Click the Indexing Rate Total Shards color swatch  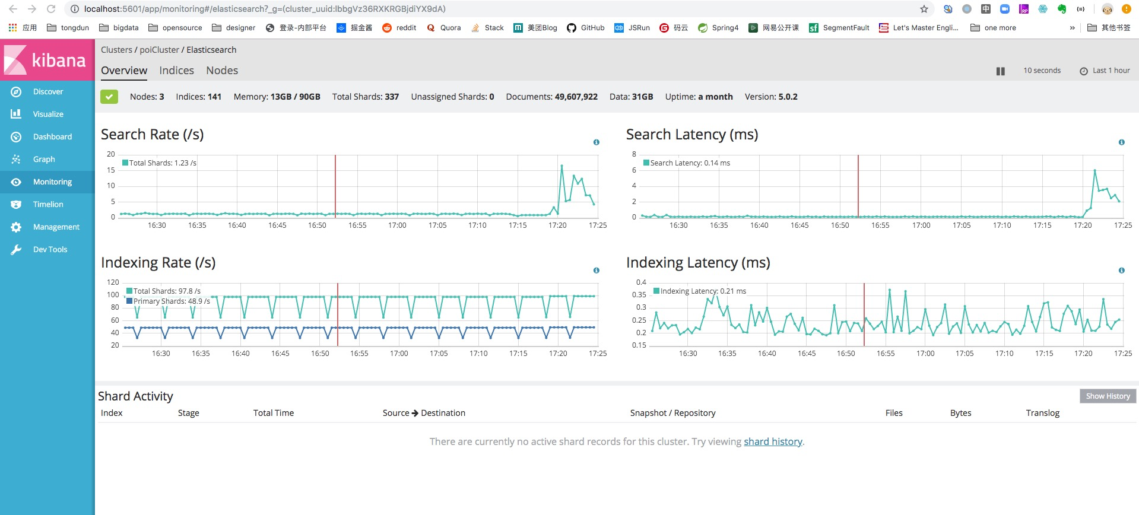coord(129,291)
